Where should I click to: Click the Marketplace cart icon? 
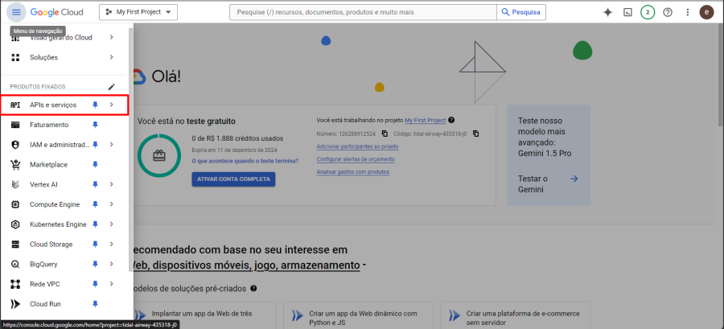coord(15,165)
